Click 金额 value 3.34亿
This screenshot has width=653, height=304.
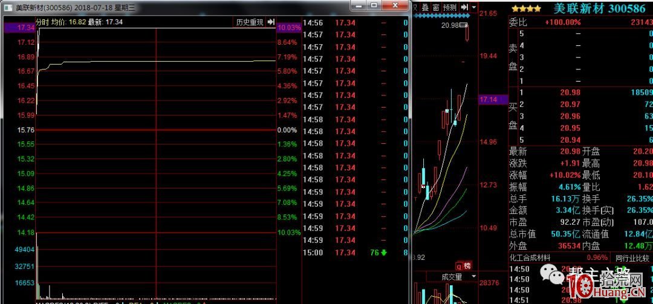[567, 210]
